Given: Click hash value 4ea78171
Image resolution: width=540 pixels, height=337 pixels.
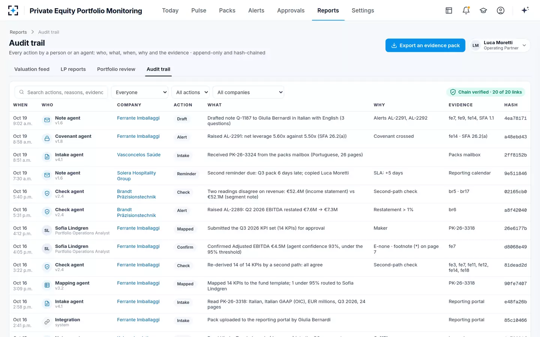Looking at the screenshot, I should point(516,118).
